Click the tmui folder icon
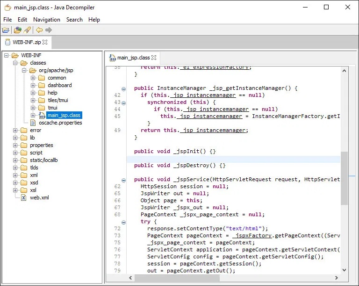 [x=42, y=108]
